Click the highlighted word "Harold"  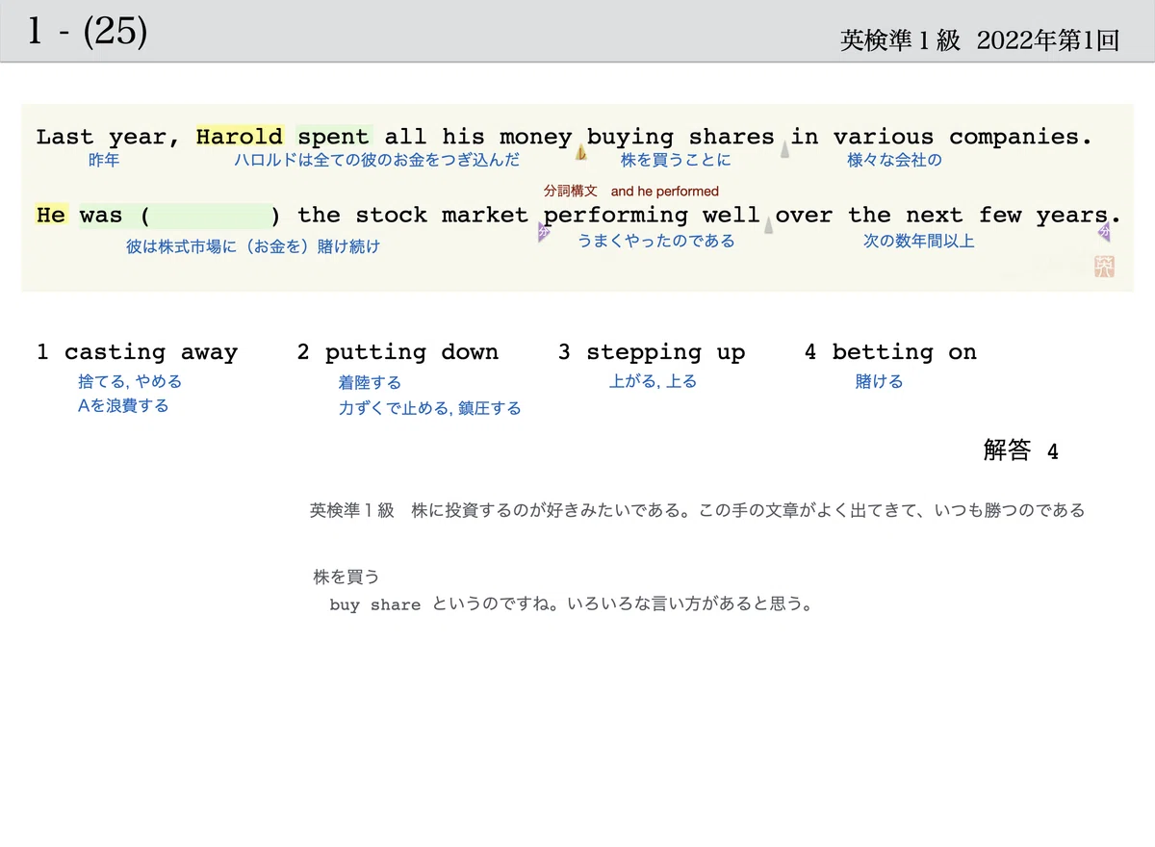pyautogui.click(x=240, y=137)
